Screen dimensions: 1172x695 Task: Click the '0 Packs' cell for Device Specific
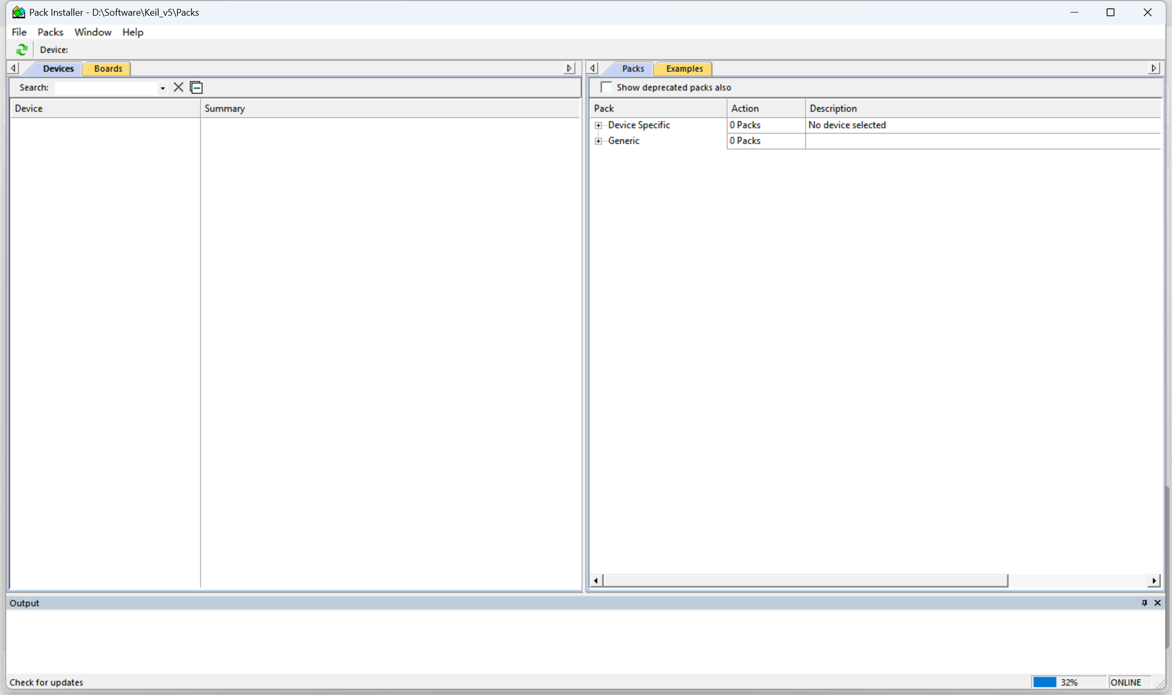tap(767, 125)
